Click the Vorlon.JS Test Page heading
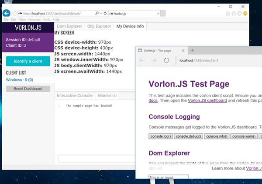Screen dimensions: 262x184 pyautogui.click(x=189, y=84)
